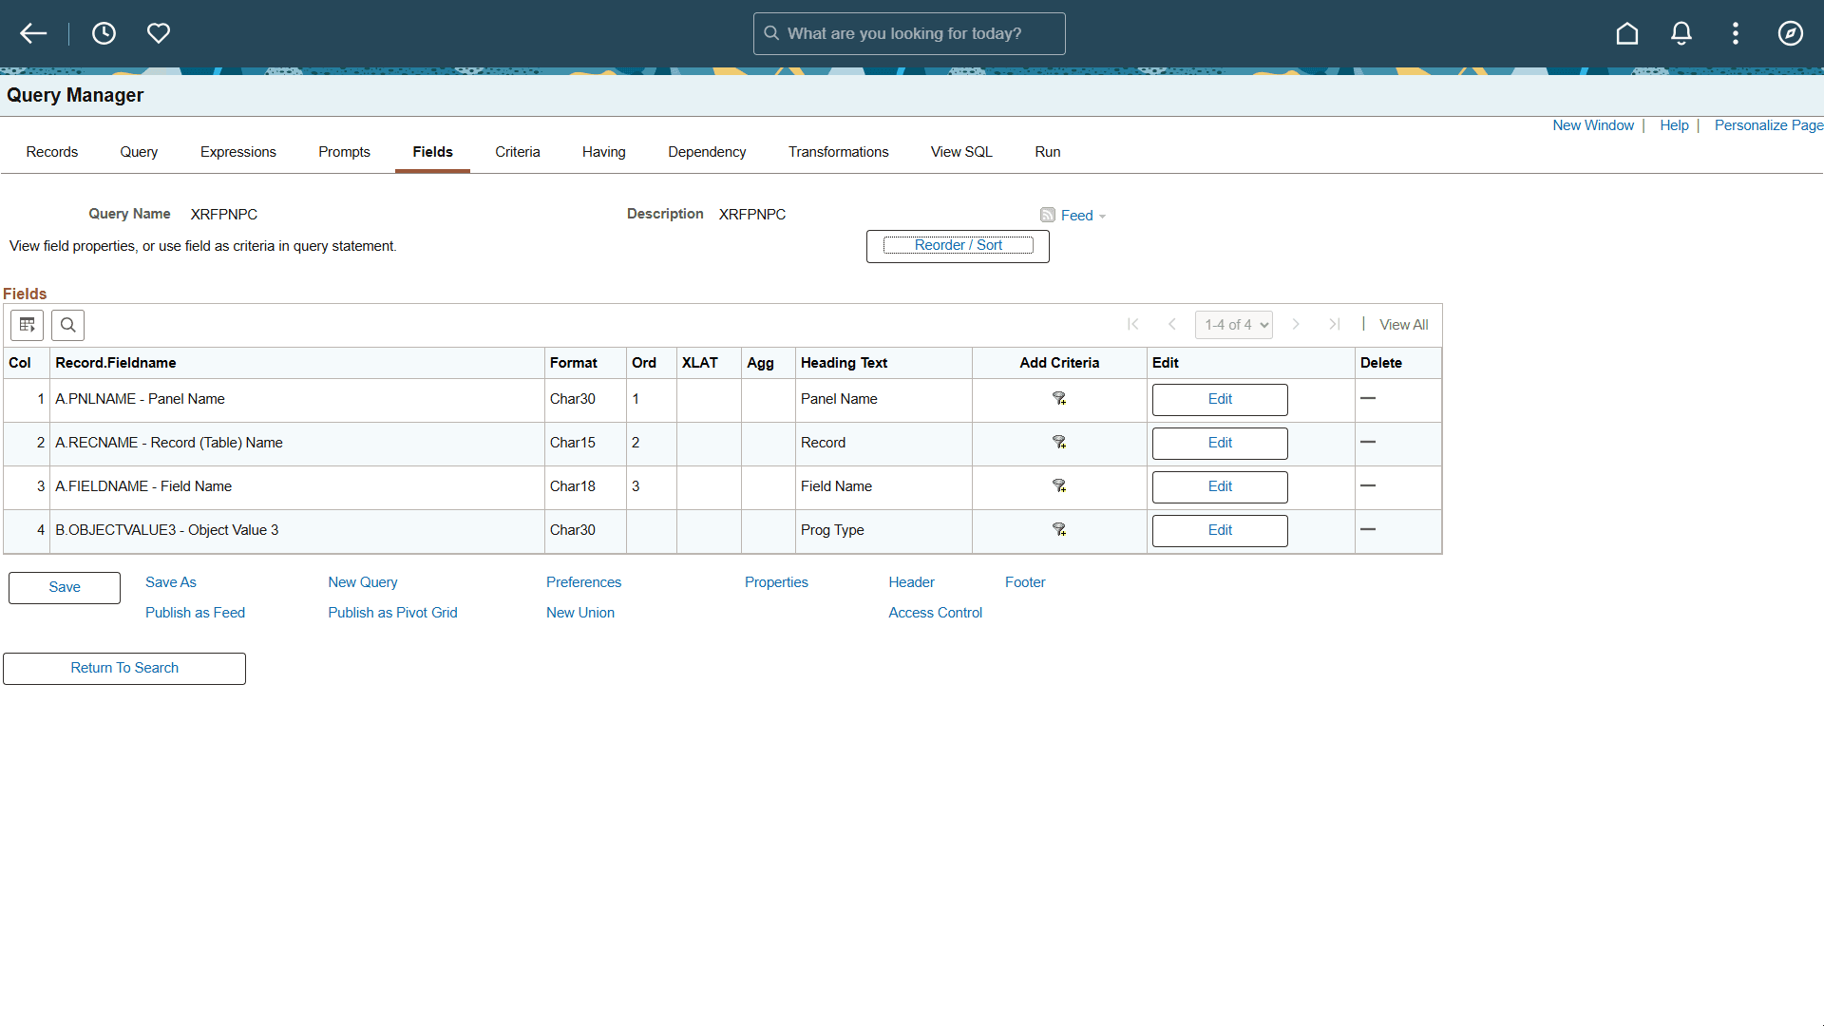Click the global search input field
This screenshot has height=1026, width=1824.
click(x=909, y=34)
